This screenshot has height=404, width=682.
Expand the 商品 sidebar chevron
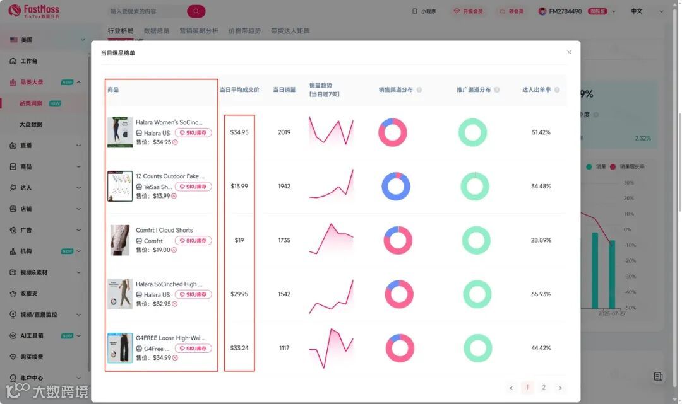point(79,166)
